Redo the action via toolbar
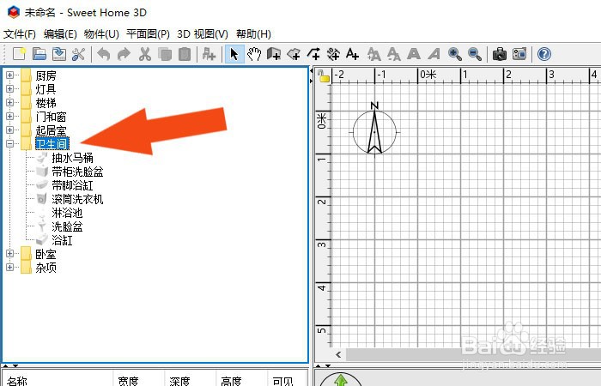Viewport: 601px width, 386px height. (124, 54)
